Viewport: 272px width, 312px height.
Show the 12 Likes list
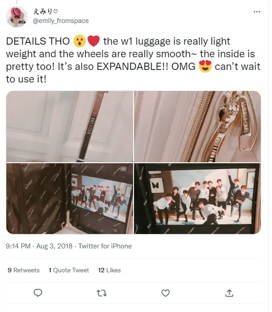pos(109,270)
